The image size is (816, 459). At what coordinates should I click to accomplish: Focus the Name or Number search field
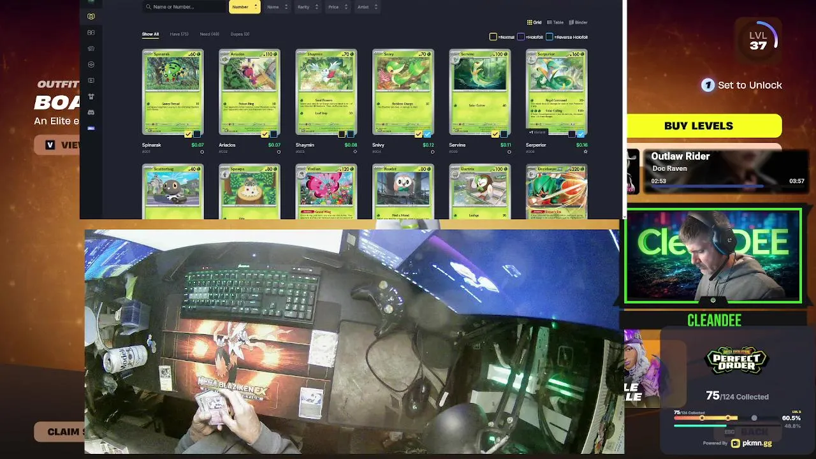[x=185, y=7]
